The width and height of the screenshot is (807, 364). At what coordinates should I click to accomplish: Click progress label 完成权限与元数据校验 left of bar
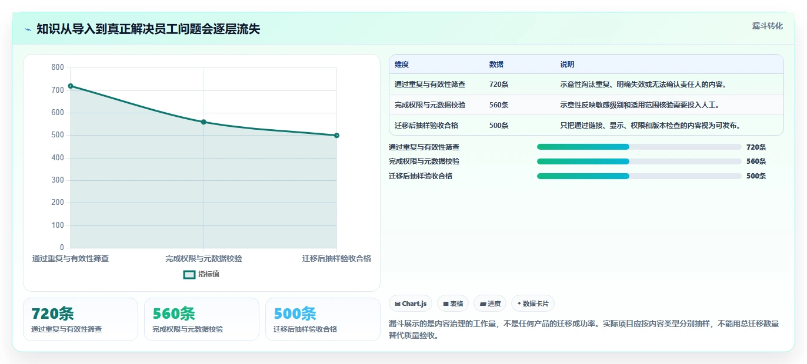pos(424,161)
